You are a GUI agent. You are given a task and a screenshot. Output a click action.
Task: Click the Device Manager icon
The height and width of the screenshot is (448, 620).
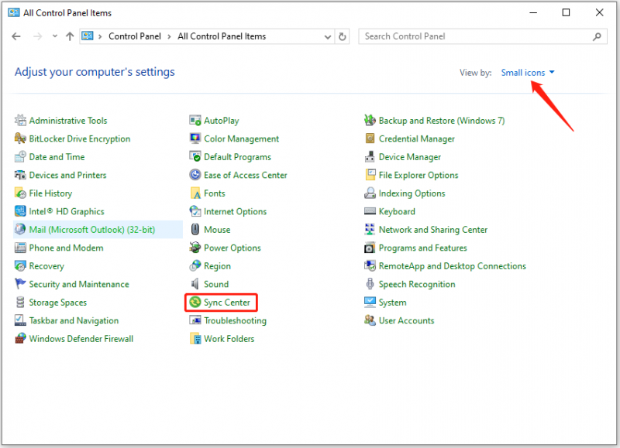[370, 156]
